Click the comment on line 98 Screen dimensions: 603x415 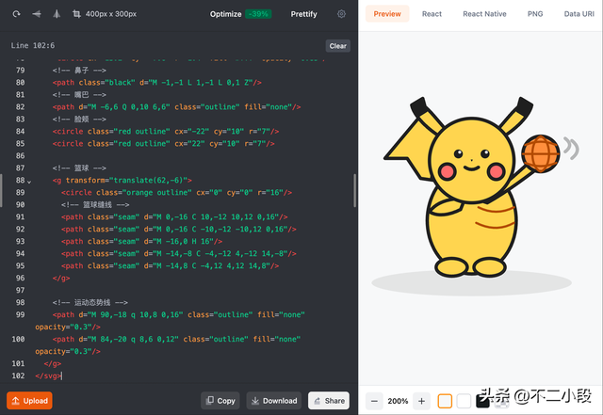90,302
